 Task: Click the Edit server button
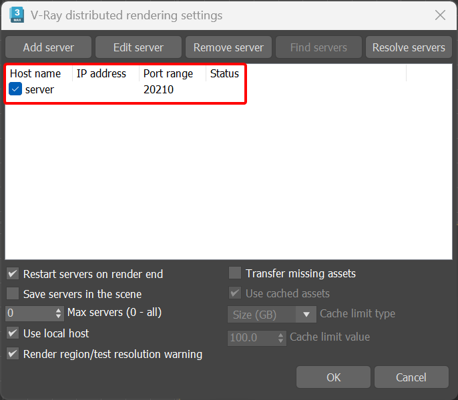[138, 47]
